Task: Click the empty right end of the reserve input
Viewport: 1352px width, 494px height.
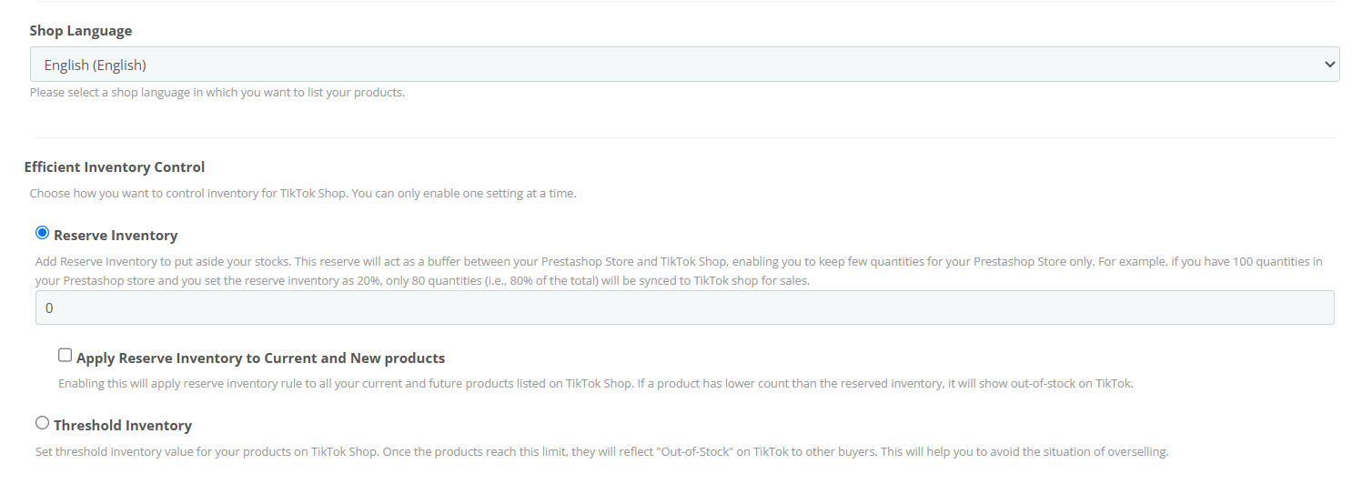Action: 1274,307
